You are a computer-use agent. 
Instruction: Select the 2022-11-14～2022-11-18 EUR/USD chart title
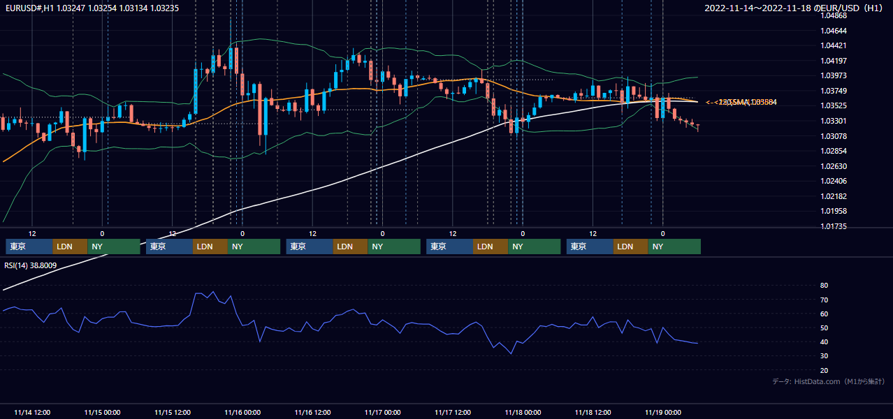tap(794, 8)
